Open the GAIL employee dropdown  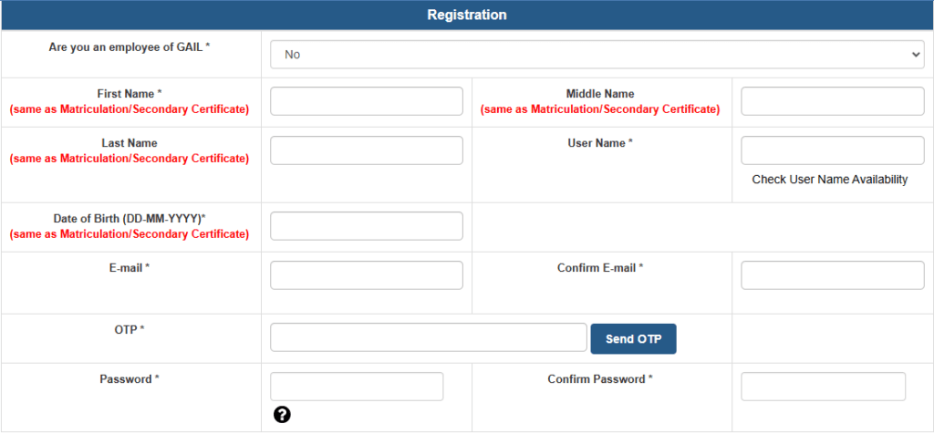tap(597, 55)
